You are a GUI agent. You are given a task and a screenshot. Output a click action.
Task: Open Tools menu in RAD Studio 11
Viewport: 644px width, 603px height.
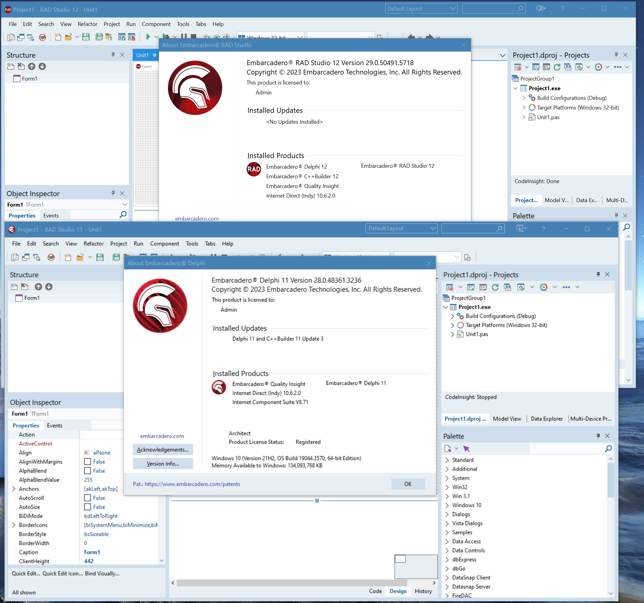(192, 244)
